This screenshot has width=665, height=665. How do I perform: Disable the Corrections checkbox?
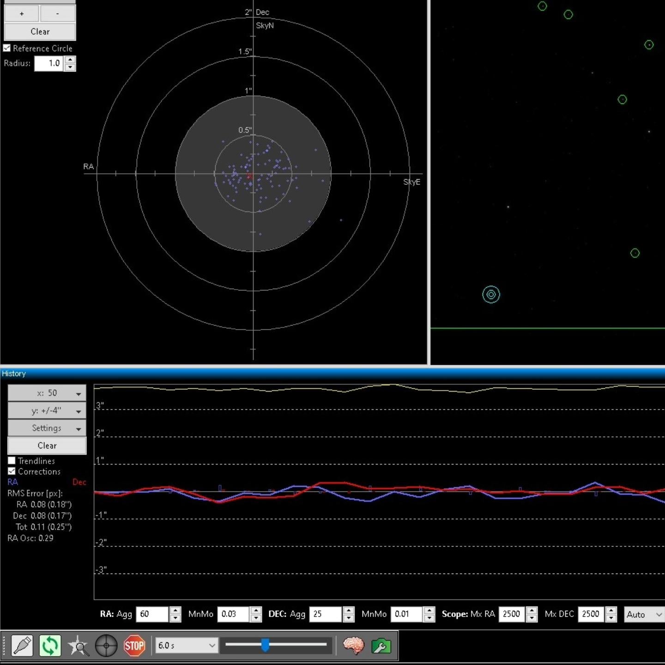tap(12, 471)
